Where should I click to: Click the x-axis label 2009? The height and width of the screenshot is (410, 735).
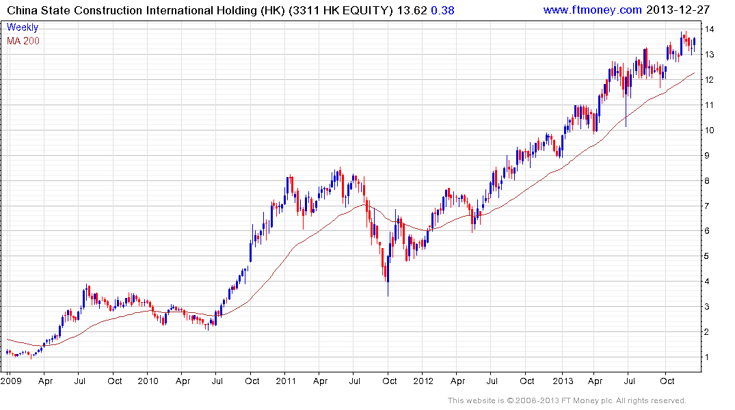point(11,381)
